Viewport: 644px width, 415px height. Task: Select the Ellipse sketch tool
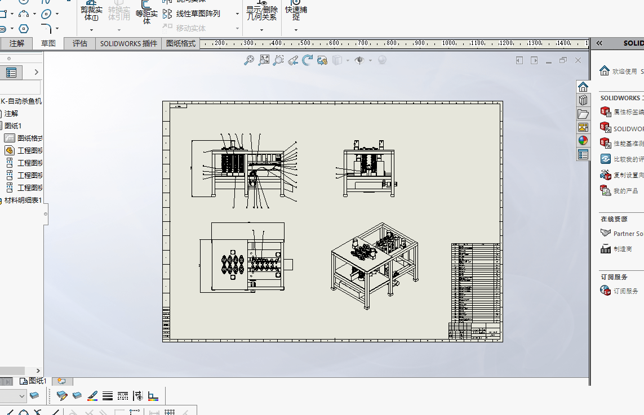pos(46,14)
